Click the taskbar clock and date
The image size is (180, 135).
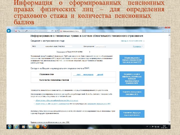(x=164, y=127)
